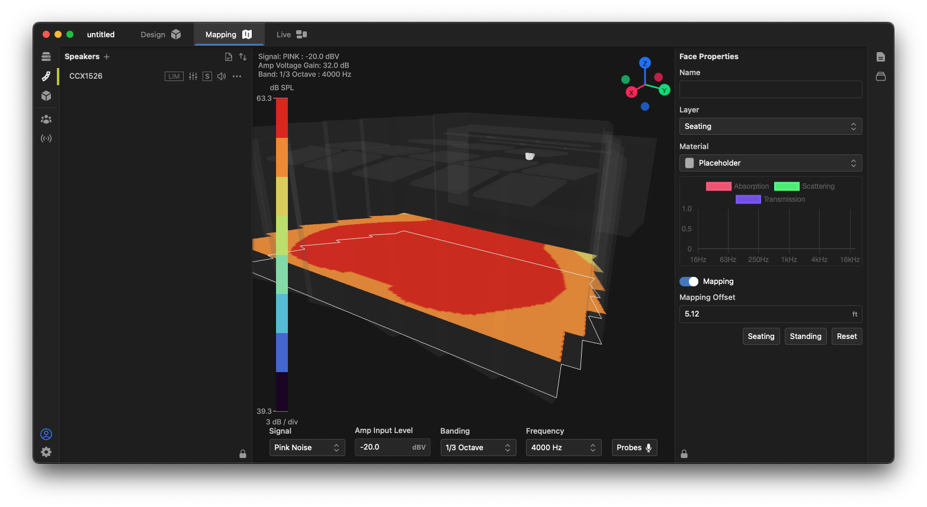Click the 3D cube geometry sidebar icon
The width and height of the screenshot is (927, 507).
tap(46, 96)
